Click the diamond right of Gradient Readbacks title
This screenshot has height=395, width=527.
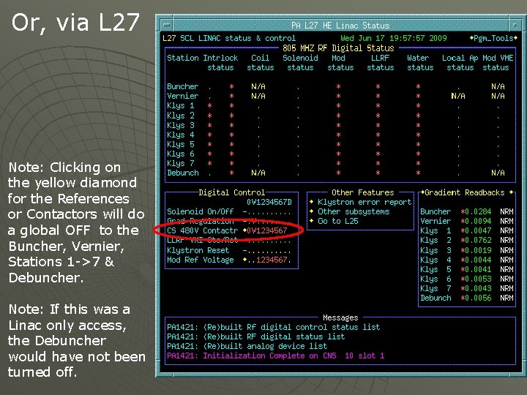[511, 192]
